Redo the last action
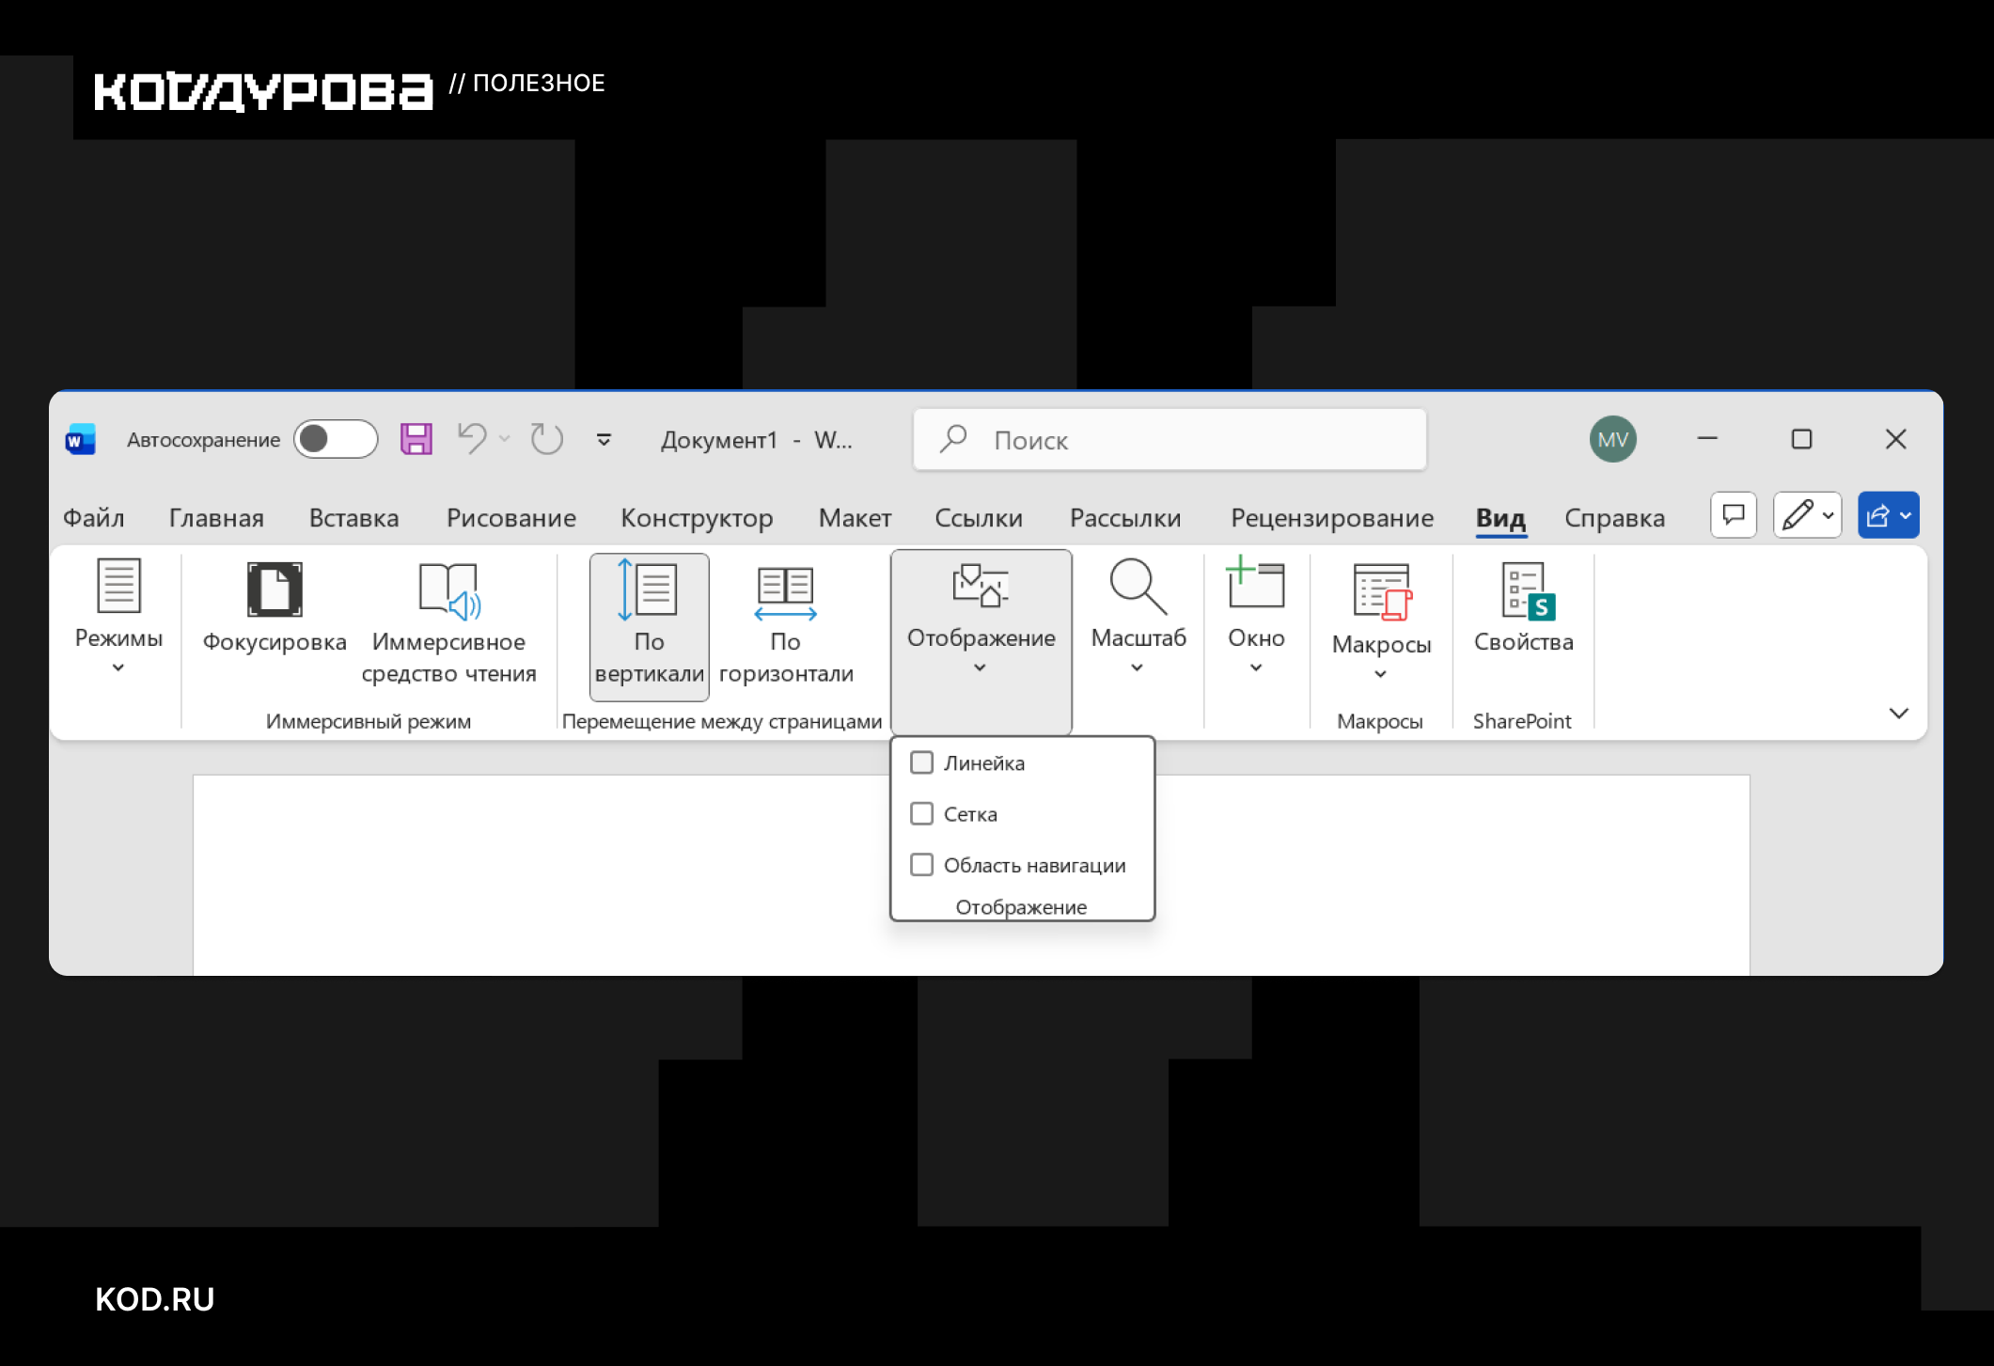This screenshot has height=1366, width=1994. 546,438
